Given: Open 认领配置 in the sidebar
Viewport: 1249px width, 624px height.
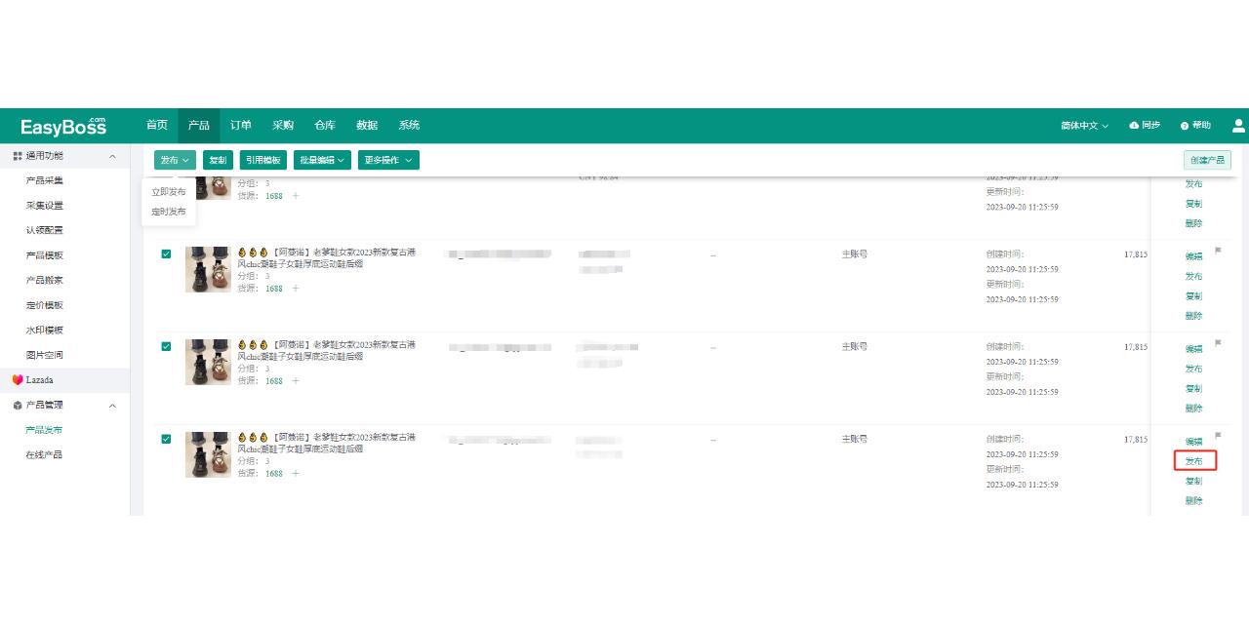Looking at the screenshot, I should click(44, 230).
